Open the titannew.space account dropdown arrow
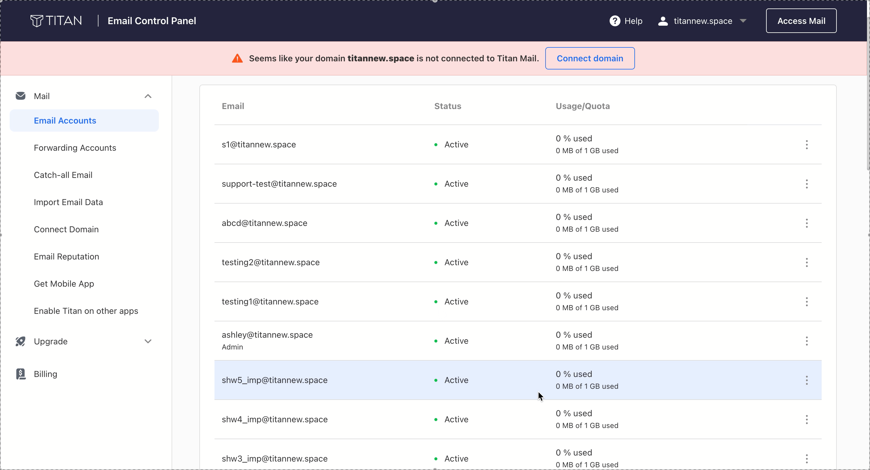 (x=743, y=21)
